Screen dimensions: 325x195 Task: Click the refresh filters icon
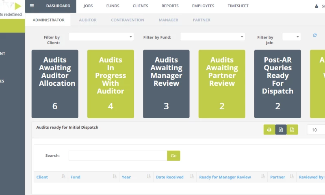pos(314,35)
